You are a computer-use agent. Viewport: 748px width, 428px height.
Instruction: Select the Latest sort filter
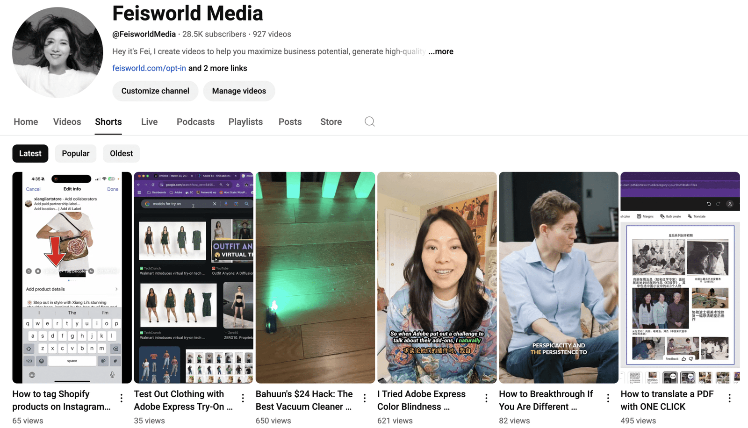point(30,153)
